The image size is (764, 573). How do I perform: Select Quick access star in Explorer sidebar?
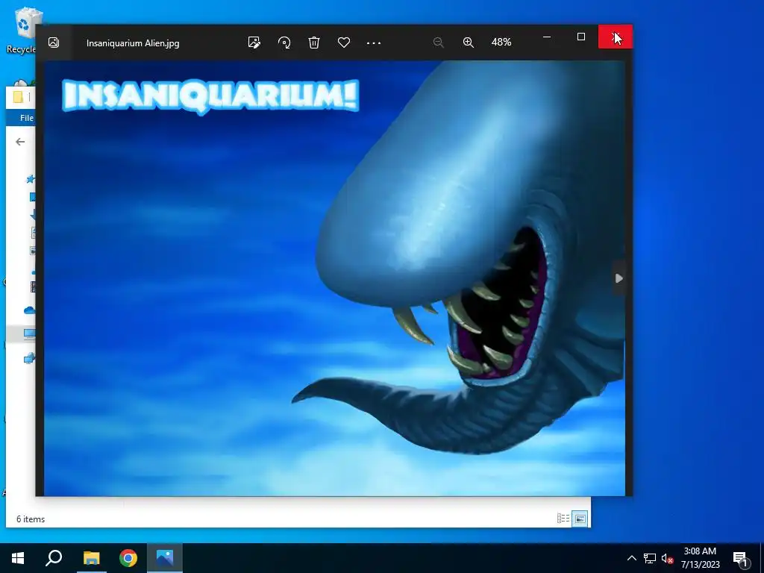point(30,179)
